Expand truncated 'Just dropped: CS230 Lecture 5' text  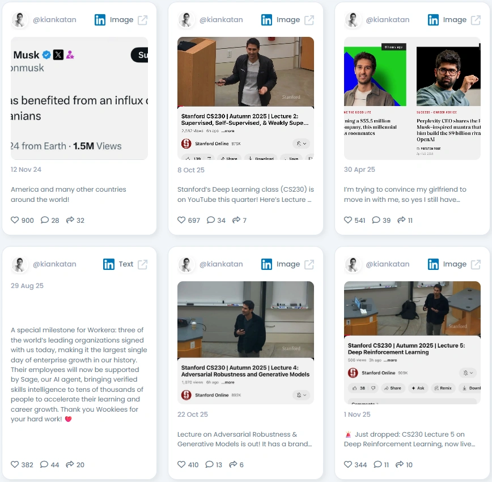point(409,439)
